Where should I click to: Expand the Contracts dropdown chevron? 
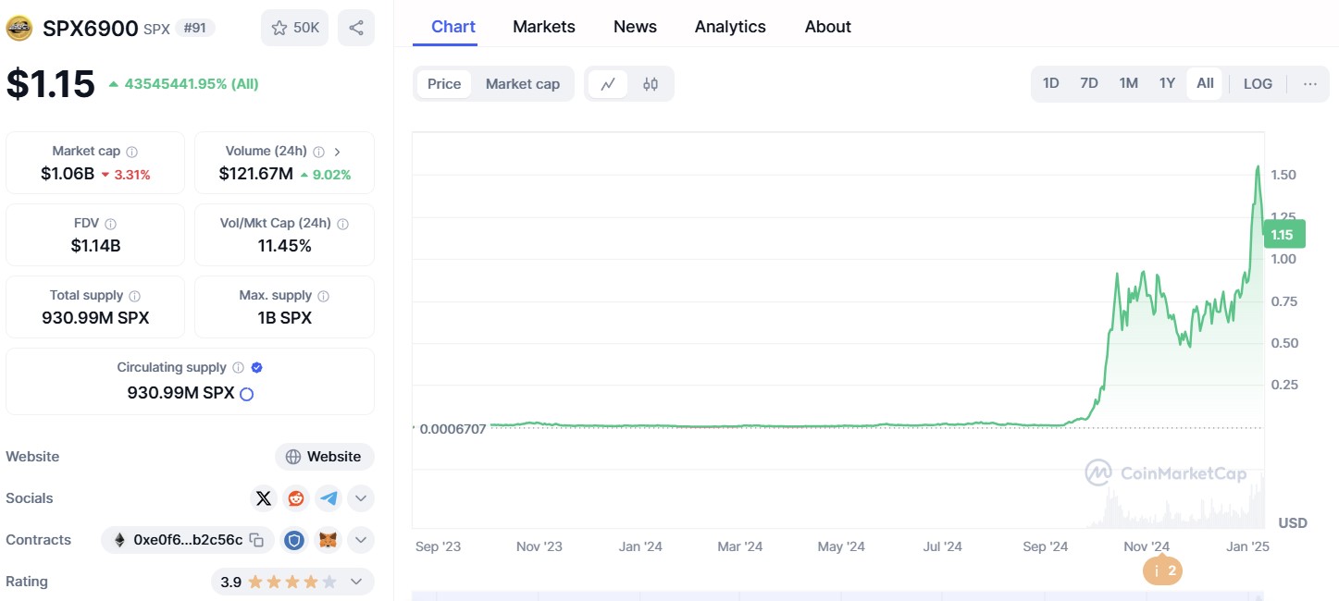click(361, 540)
